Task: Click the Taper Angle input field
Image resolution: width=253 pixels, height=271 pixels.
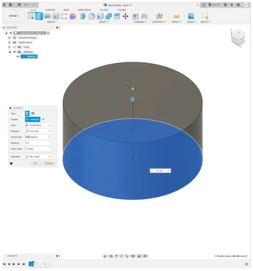Action: pyautogui.click(x=38, y=149)
